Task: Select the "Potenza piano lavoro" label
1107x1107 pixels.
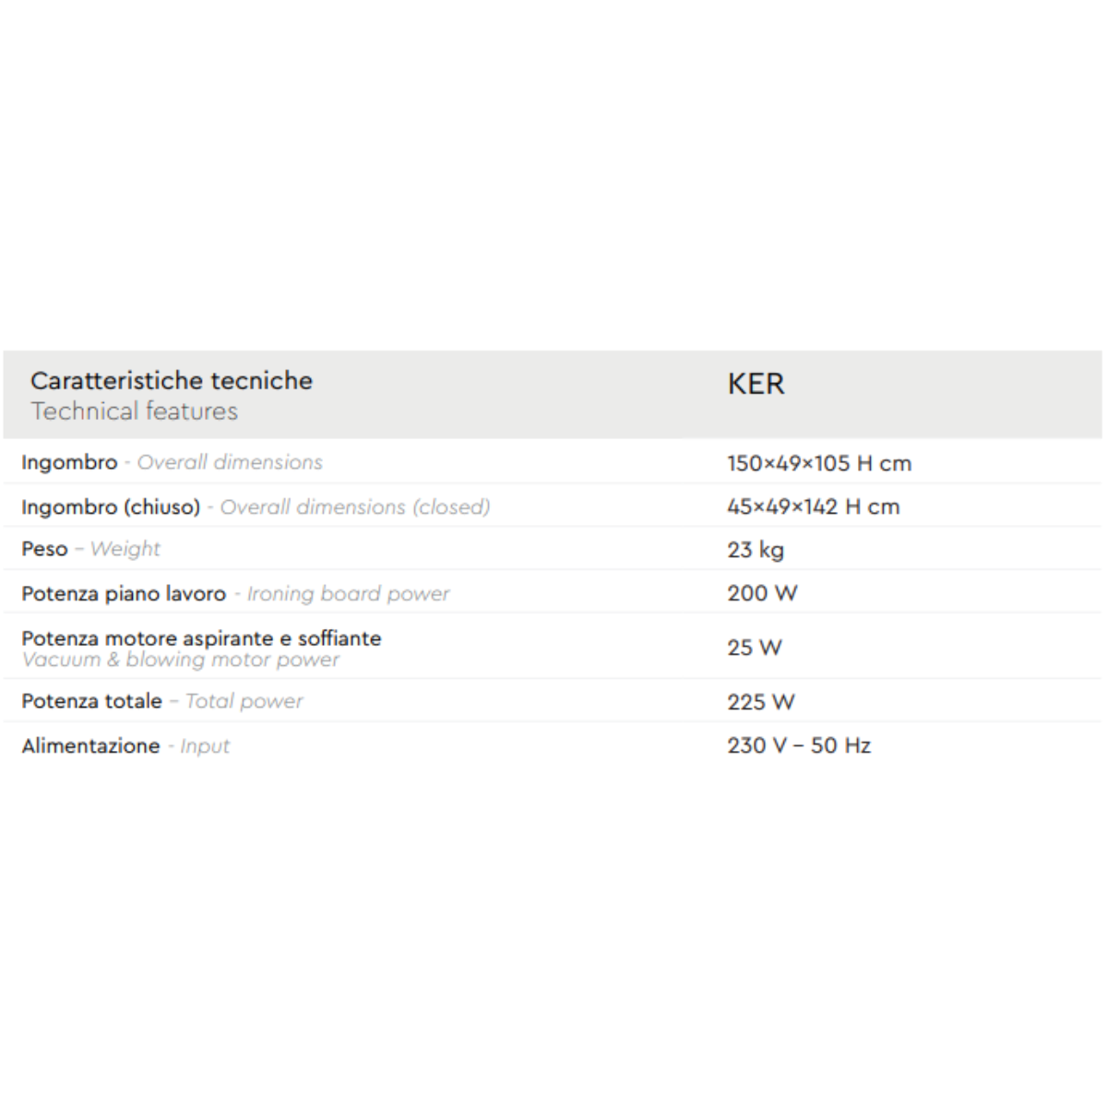Action: 124,593
